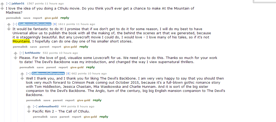Viewport: 276px width, 122px height.
Task: Go to parent of airbreather02's comment
Action: tap(64, 117)
